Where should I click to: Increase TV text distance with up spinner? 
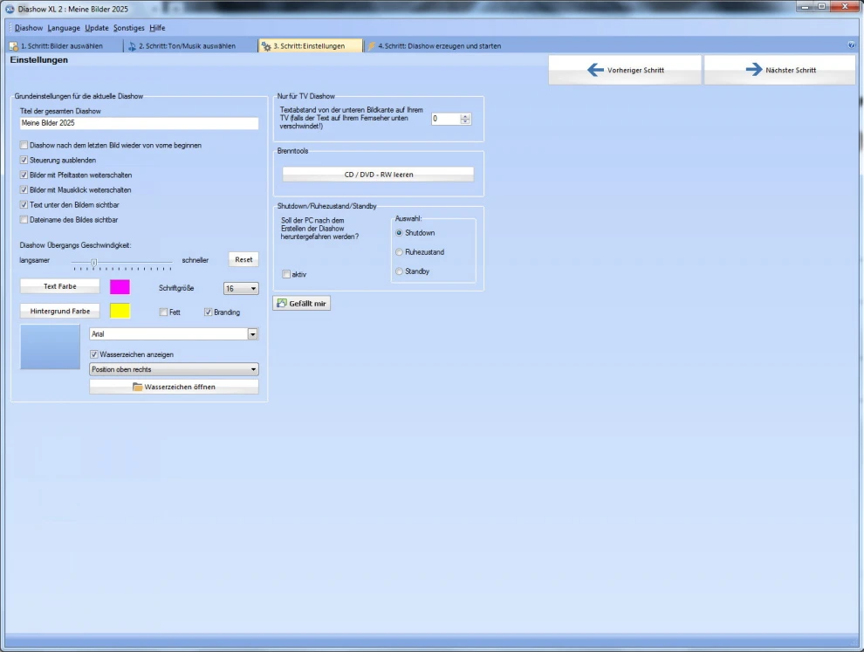click(465, 116)
